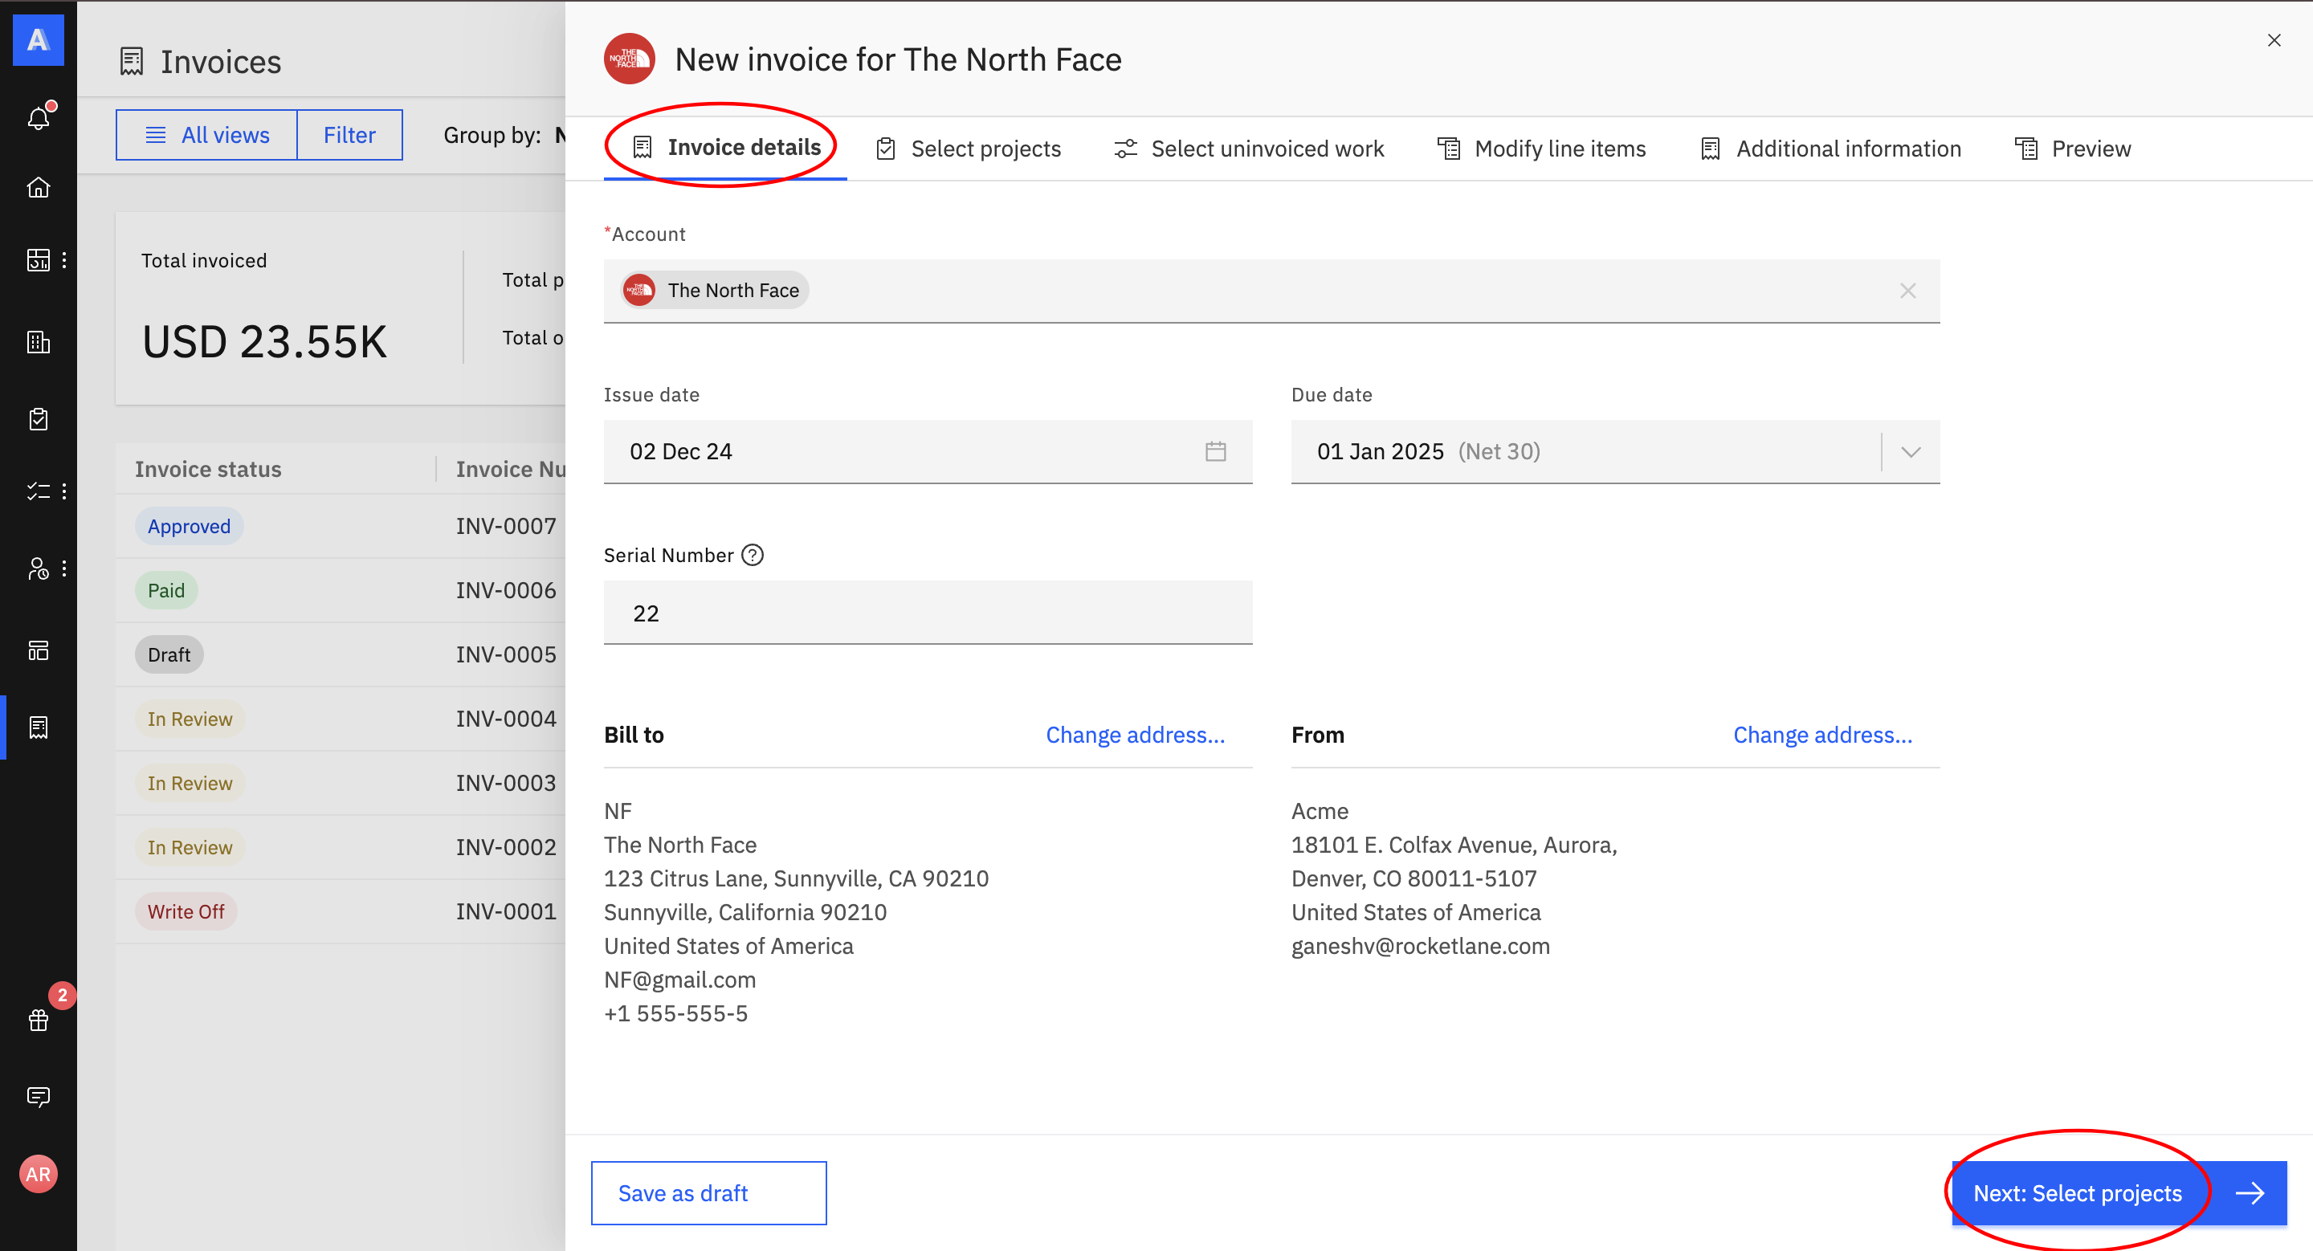Click Next: Select projects button
2313x1251 pixels.
point(2118,1193)
